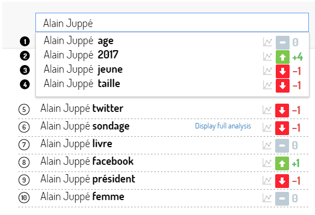Click the green up arrow for 'facebook'
Image resolution: width=315 pixels, height=215 pixels.
point(282,163)
